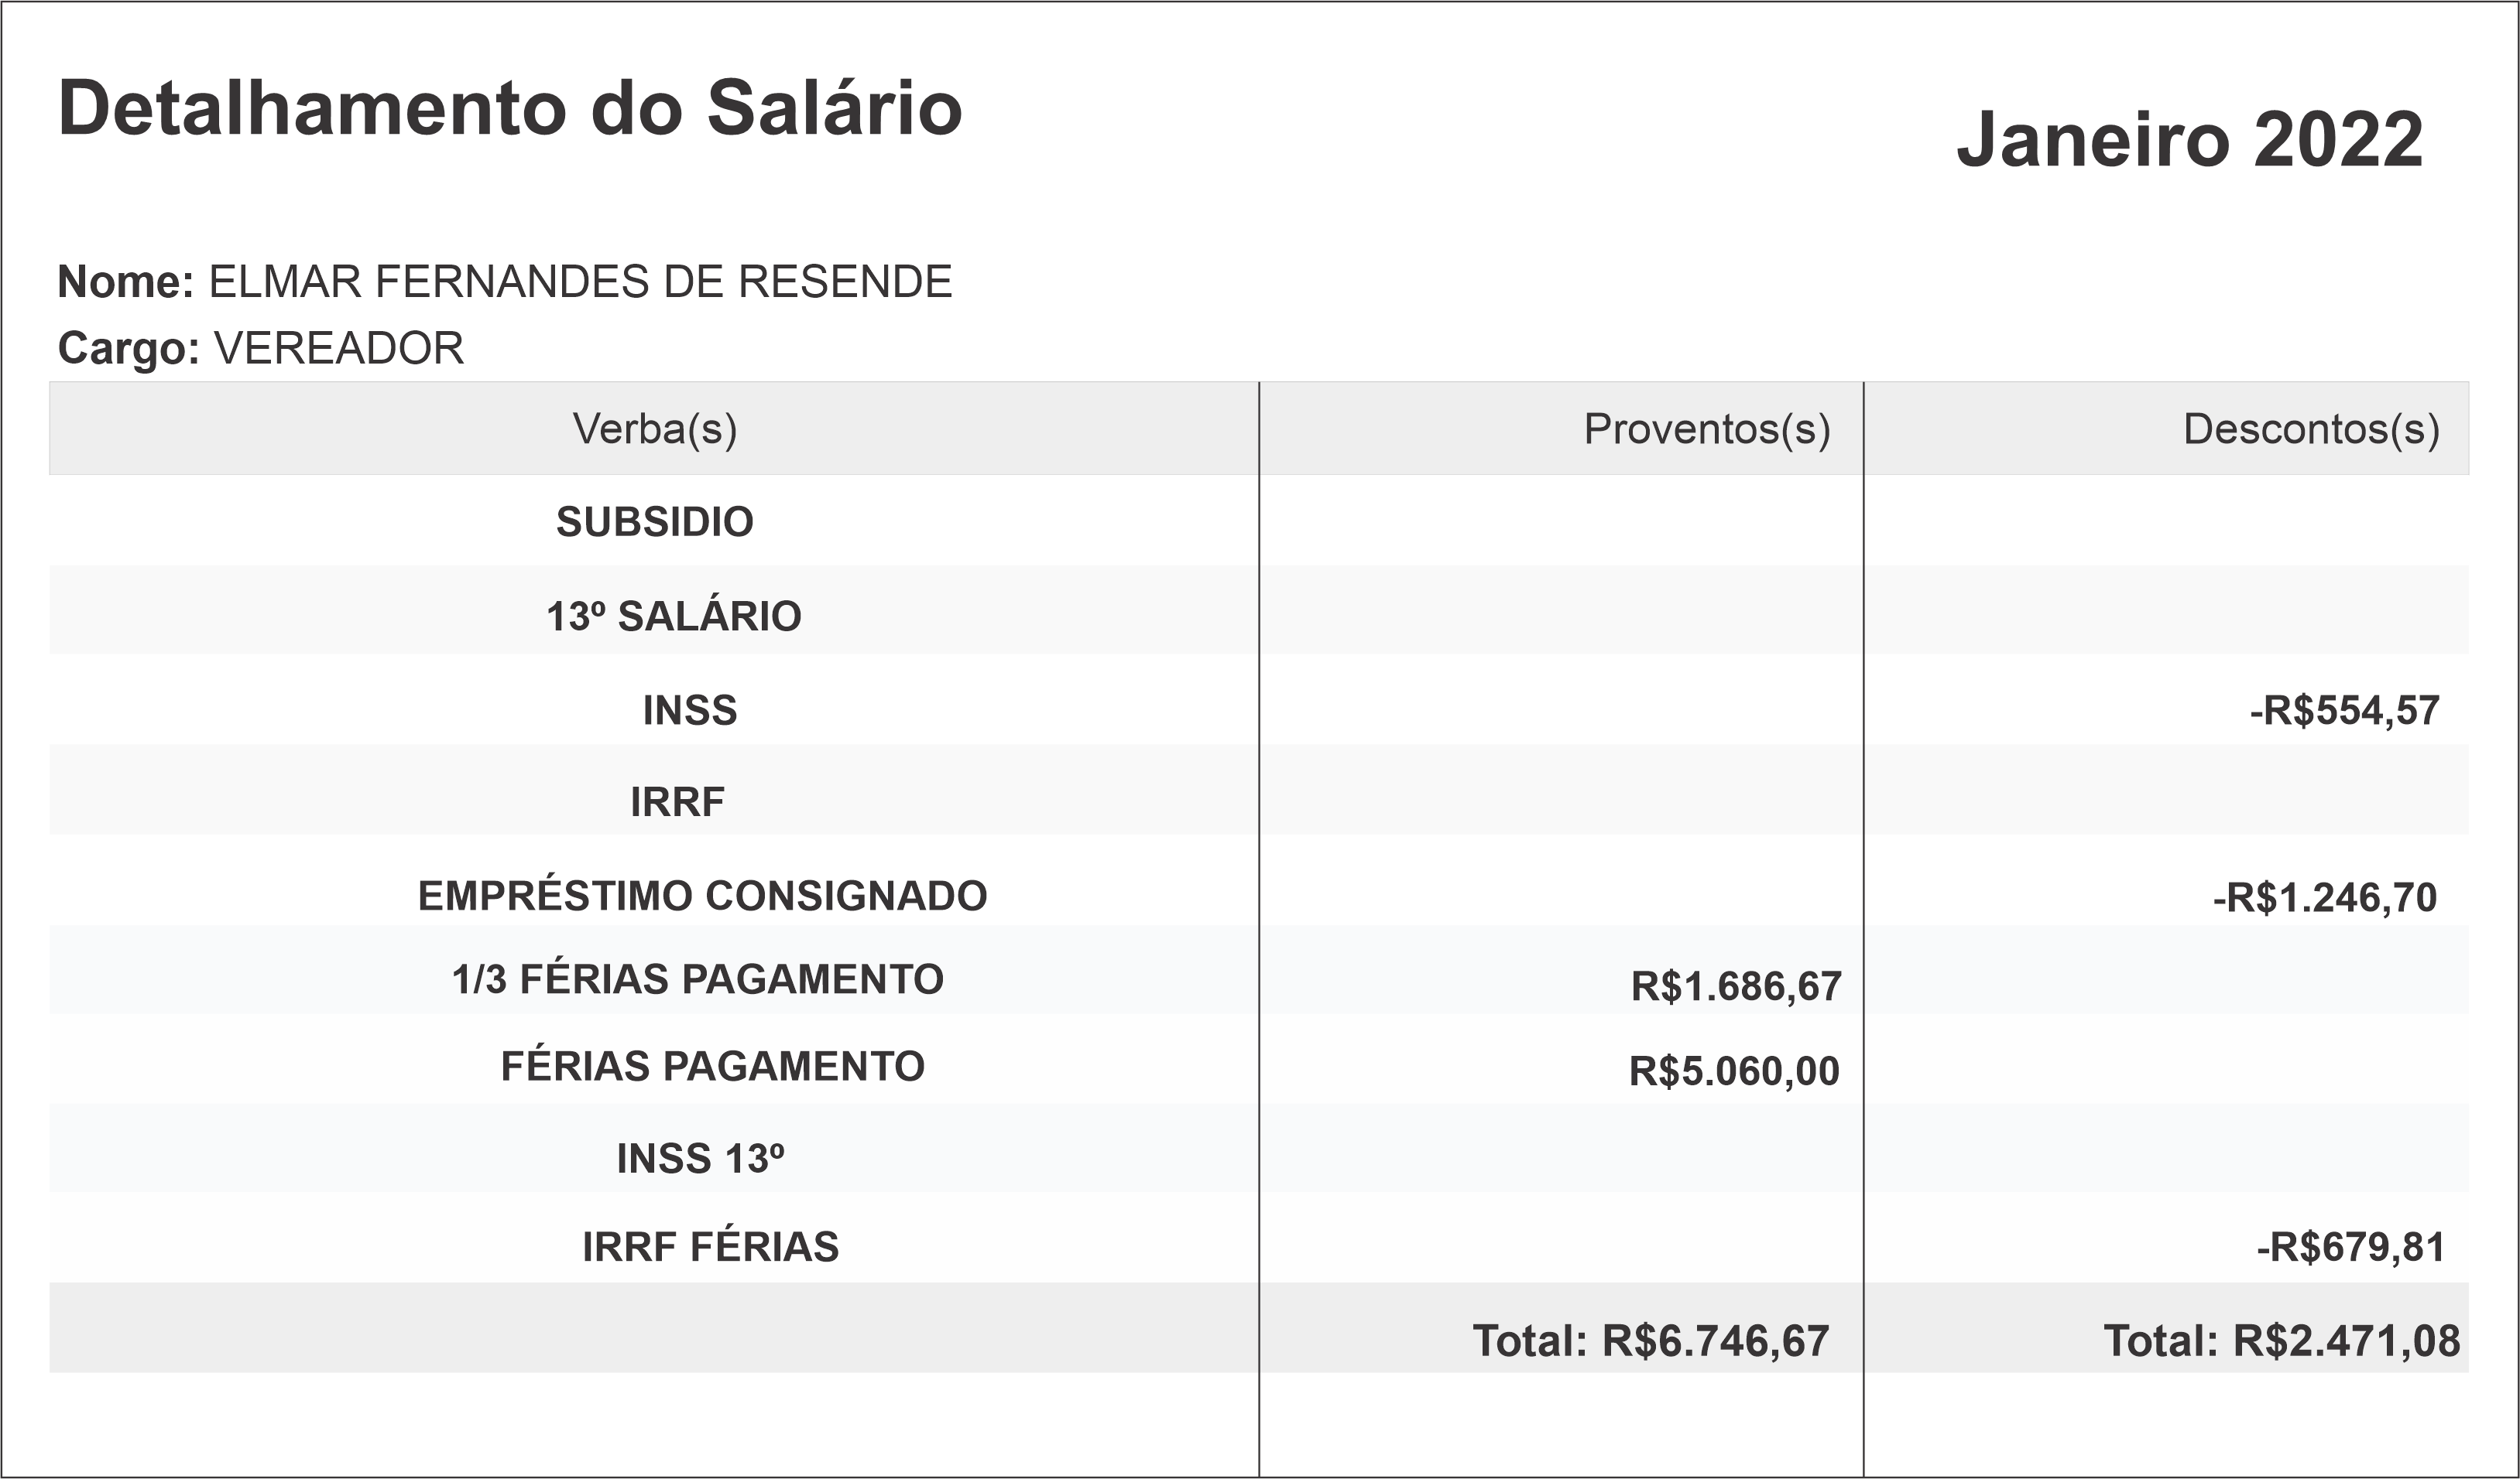This screenshot has width=2520, height=1479.
Task: Click the name ELMAR FERNANDES DE RESENDE
Action: (580, 282)
